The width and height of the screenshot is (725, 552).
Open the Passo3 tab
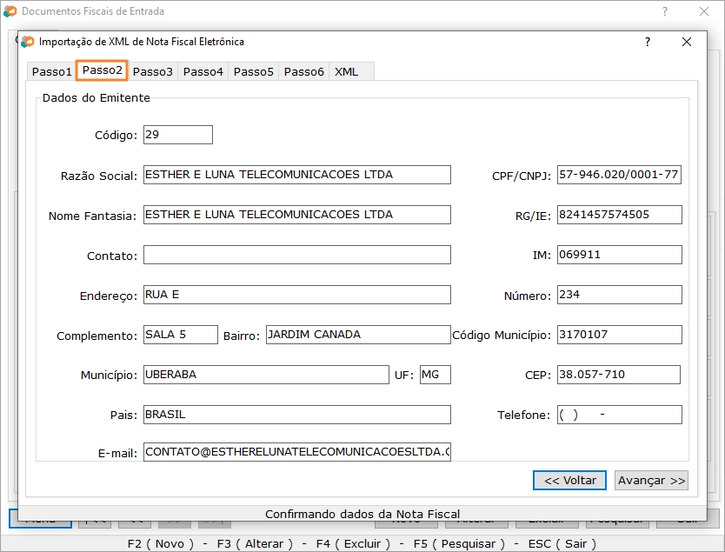pos(152,71)
